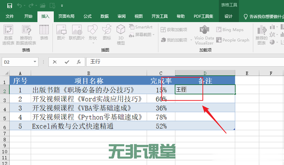This screenshot has height=165, width=284.
Task: Select column A header
Action: point(20,73)
